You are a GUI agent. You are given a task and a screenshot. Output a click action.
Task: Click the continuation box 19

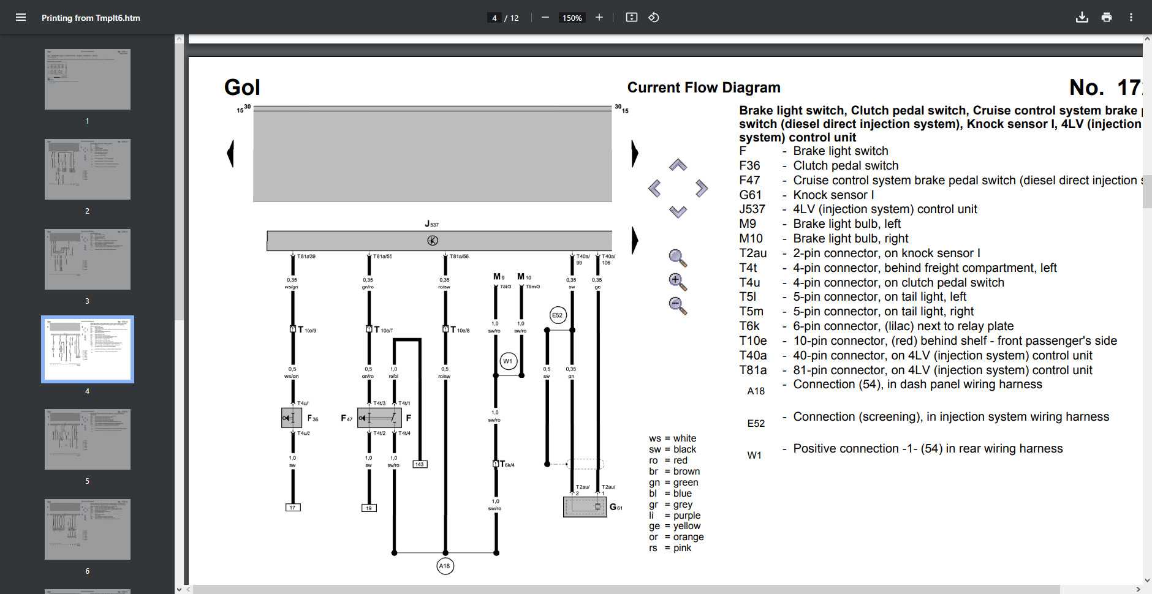(x=369, y=508)
